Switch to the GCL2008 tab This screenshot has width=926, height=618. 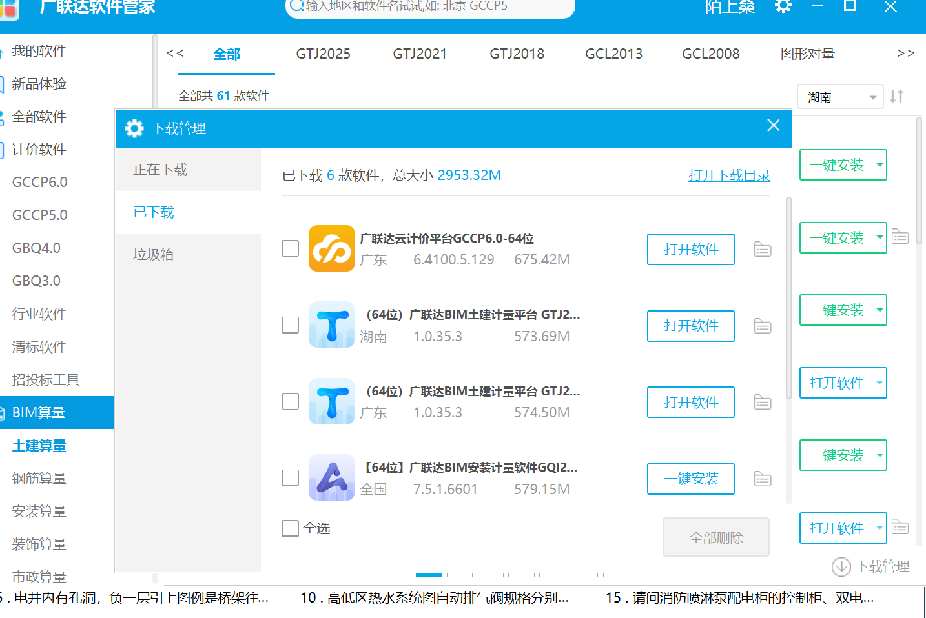[711, 54]
